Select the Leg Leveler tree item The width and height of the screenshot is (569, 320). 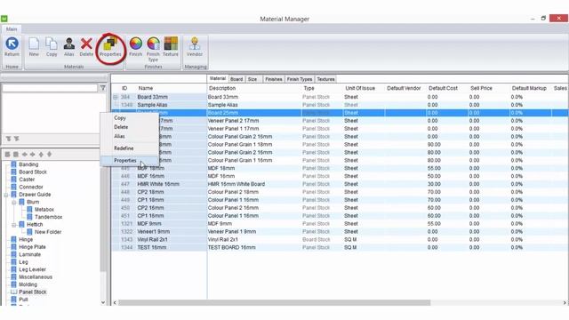(32, 269)
